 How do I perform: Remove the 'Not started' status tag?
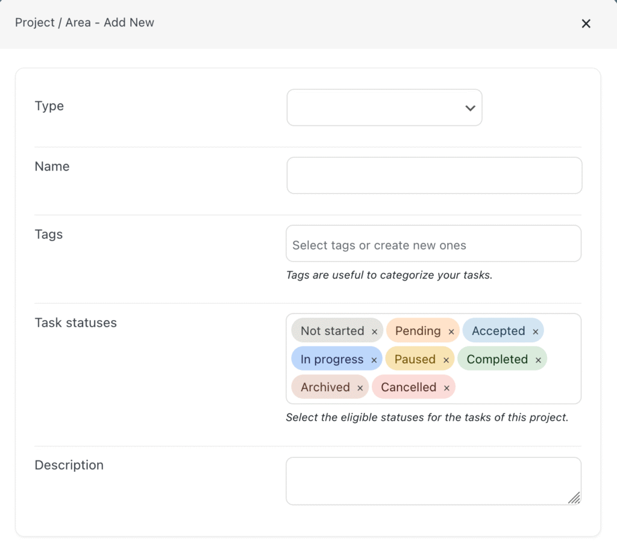pyautogui.click(x=374, y=332)
